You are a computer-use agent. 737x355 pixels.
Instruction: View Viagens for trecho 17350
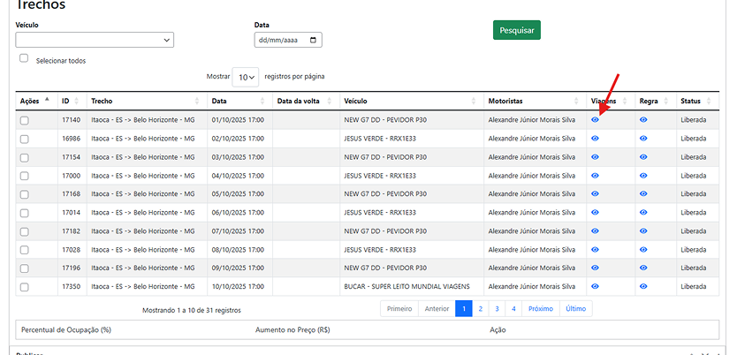[595, 286]
